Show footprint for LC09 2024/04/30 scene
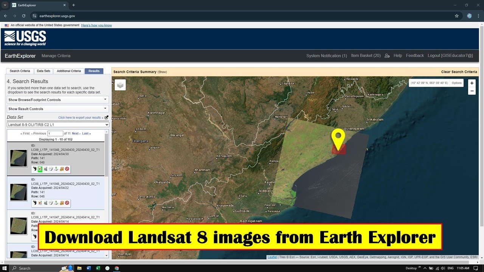Screen dimensions: 484x272 click(35, 169)
